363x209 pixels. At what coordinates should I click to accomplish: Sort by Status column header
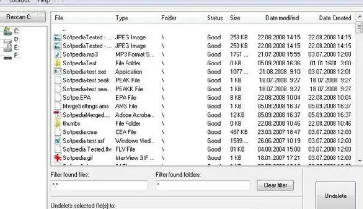click(x=215, y=18)
